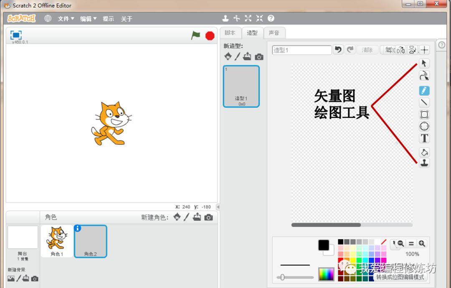Undo the last costume edit
Viewport: 451px width, 288px height.
click(338, 50)
